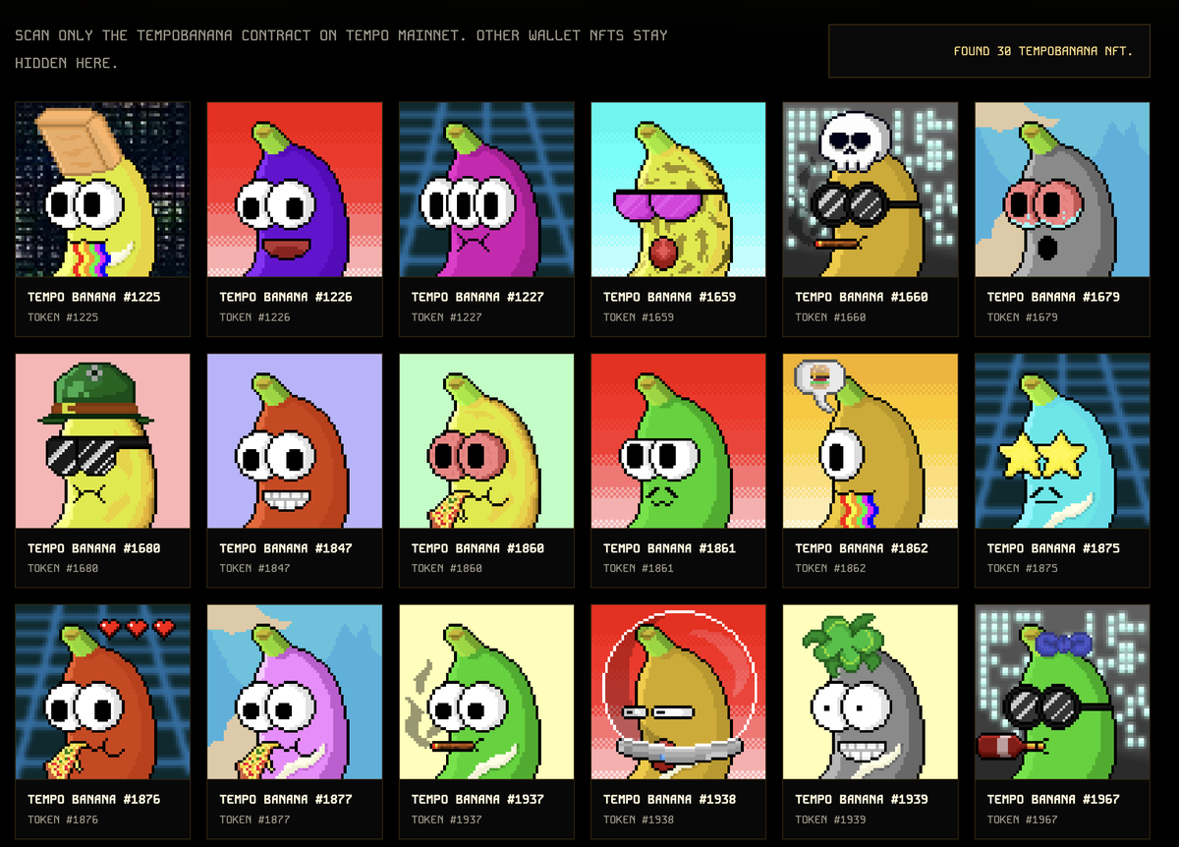Click the 'TOKEN #1679' label
Viewport: 1179px width, 847px height.
[x=1023, y=317]
